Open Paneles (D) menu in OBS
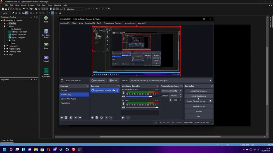This screenshot has height=153, width=273. 90,23
